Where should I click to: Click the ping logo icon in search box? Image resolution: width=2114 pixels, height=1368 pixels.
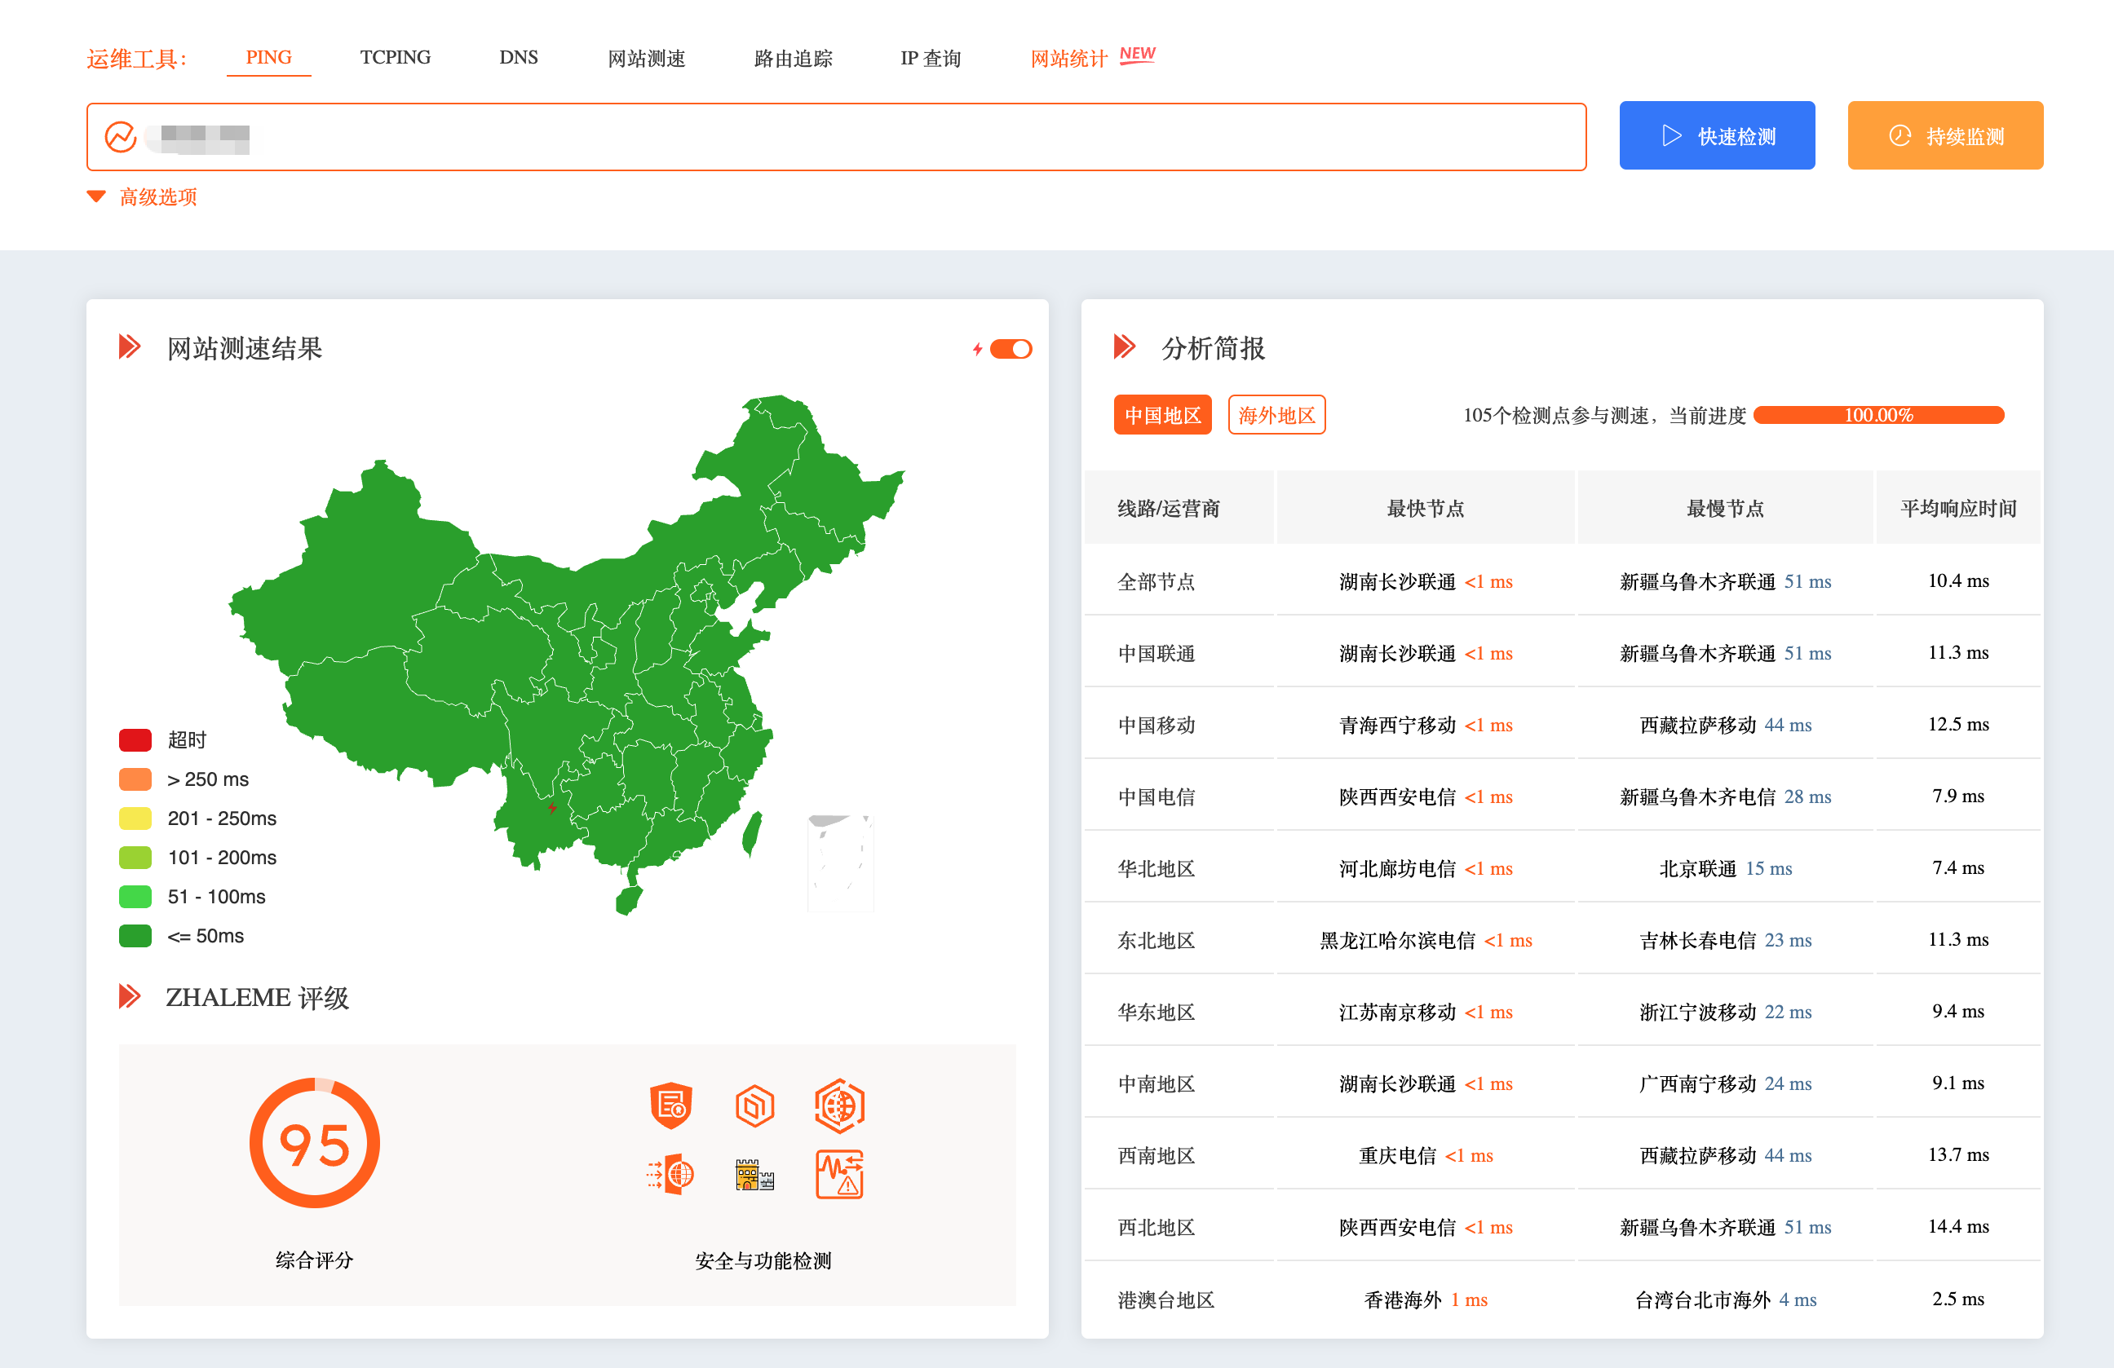pos(121,137)
